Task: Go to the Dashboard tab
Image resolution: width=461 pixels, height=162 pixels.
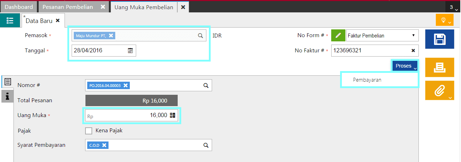Action: point(19,7)
